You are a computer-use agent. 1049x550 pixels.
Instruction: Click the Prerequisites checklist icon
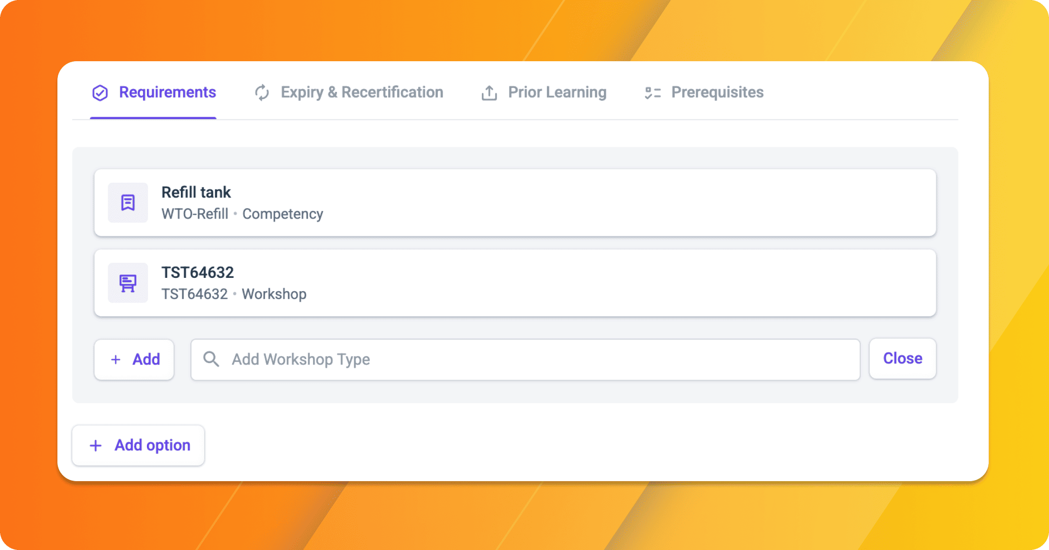click(653, 93)
